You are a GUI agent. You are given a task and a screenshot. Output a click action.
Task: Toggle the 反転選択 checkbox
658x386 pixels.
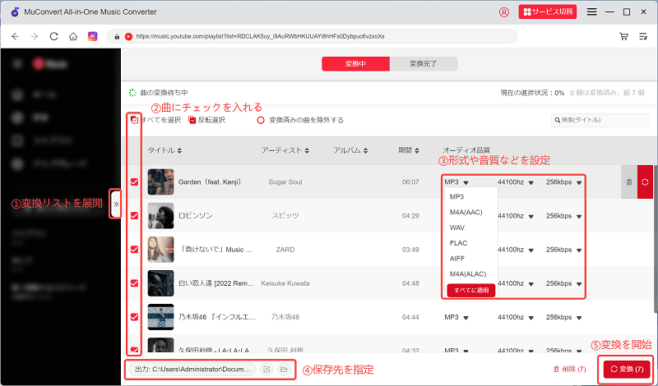point(192,120)
